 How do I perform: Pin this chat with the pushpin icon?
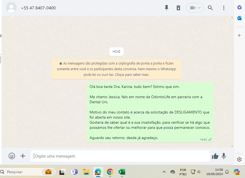[167, 8]
